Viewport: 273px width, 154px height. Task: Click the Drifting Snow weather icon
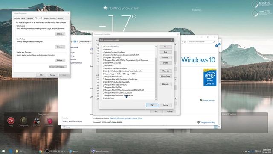(105, 8)
